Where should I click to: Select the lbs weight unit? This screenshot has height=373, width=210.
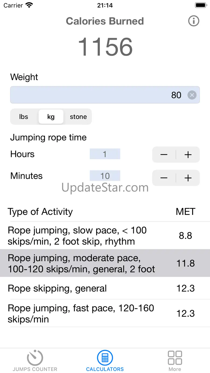coord(24,117)
